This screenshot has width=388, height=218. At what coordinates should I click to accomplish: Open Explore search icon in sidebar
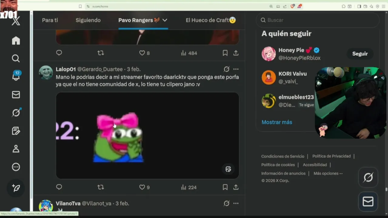point(16,58)
